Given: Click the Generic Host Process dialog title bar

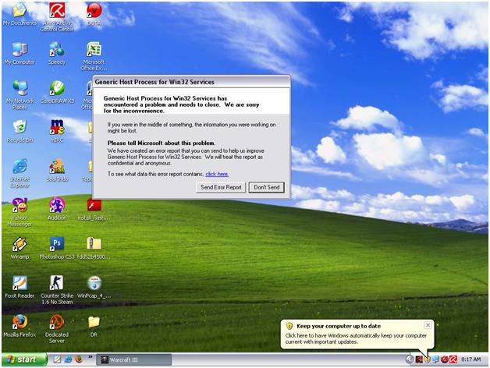Looking at the screenshot, I should (x=192, y=82).
